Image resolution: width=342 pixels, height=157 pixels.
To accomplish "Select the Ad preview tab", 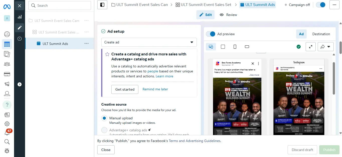I will pos(301,34).
